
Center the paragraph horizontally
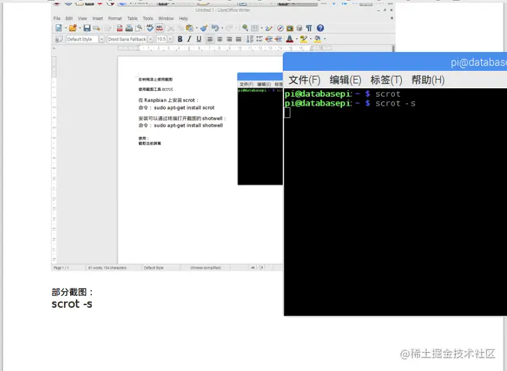(219, 39)
